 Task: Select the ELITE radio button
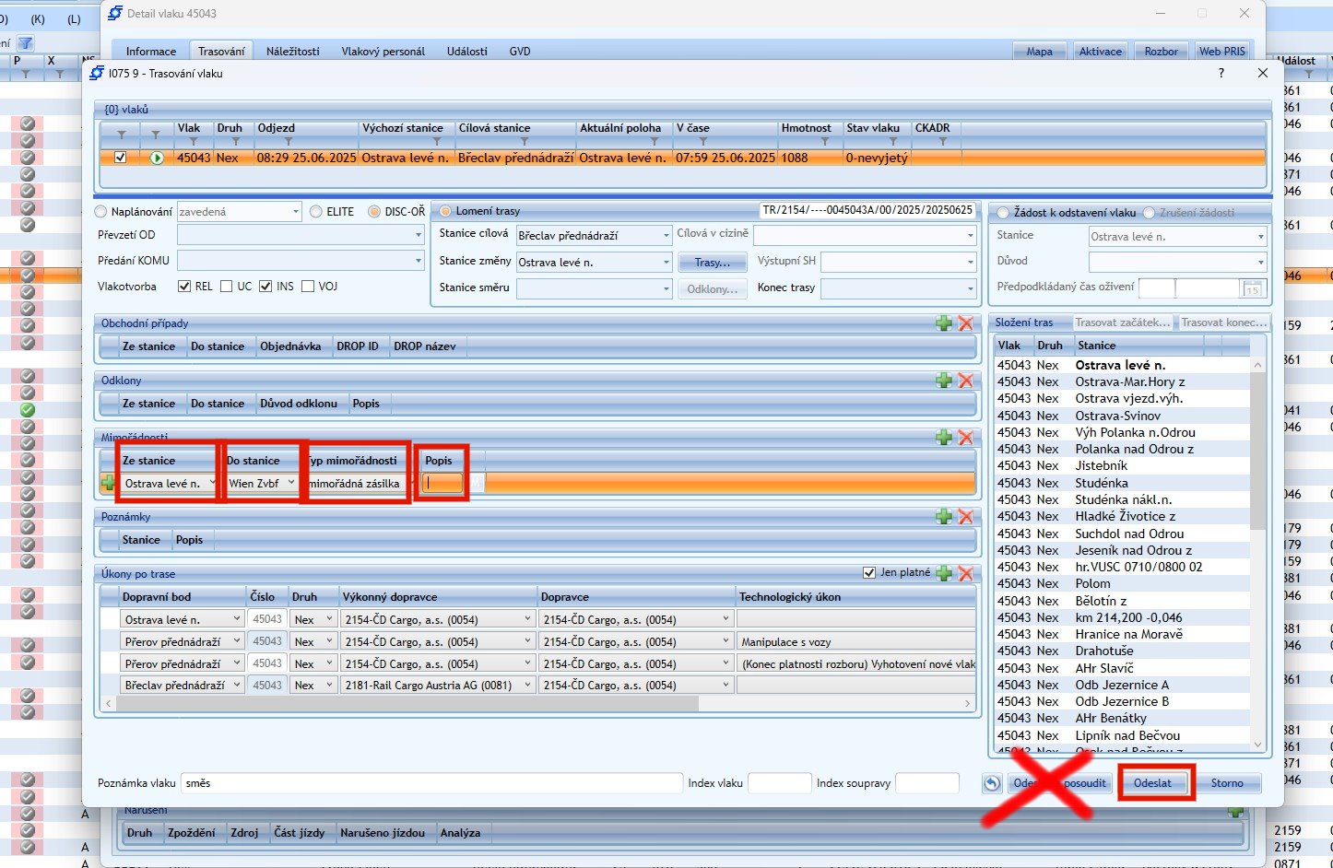[x=316, y=212]
